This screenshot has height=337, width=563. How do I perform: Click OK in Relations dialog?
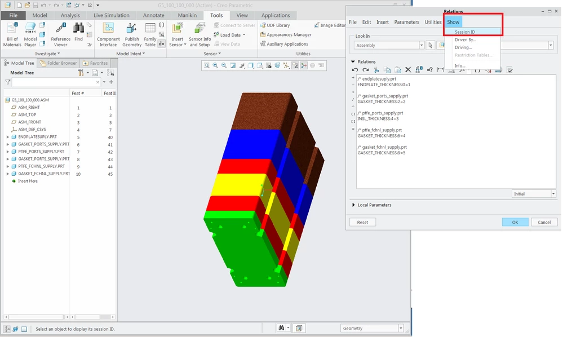pyautogui.click(x=515, y=222)
